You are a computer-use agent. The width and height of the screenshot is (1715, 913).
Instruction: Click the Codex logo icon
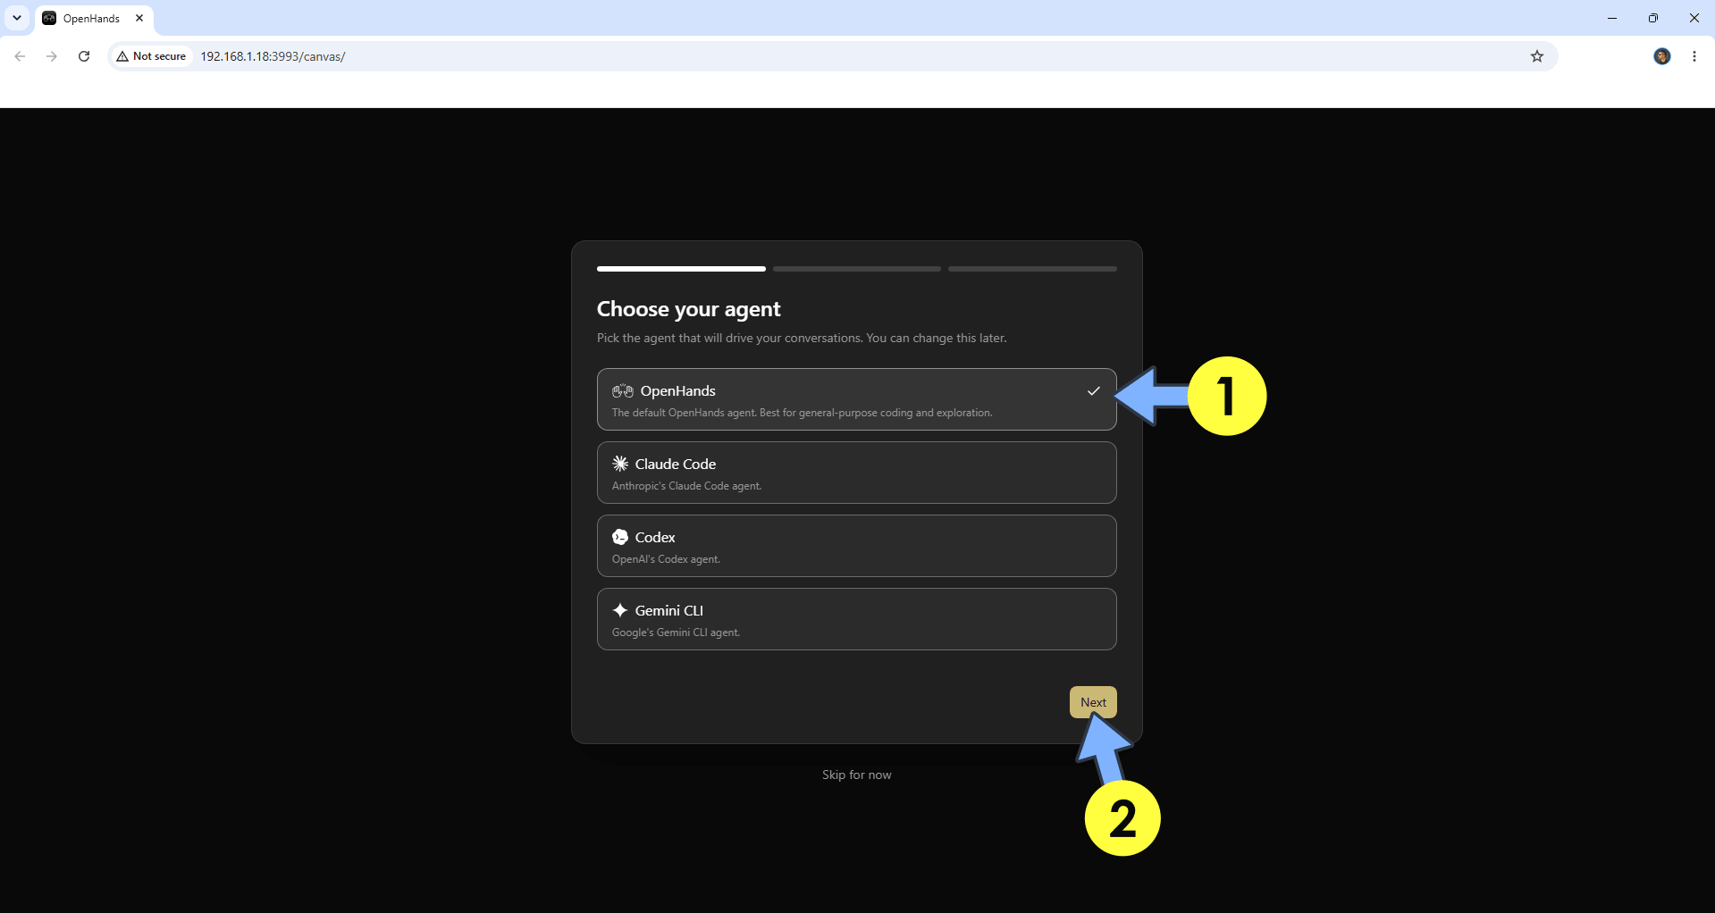[x=620, y=537]
